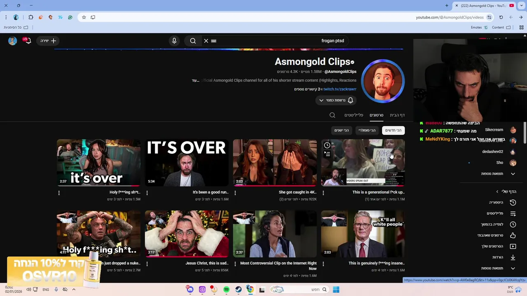527x296 pixels.
Task: Open options for 'This is a generational f*ck up'
Action: 323,192
